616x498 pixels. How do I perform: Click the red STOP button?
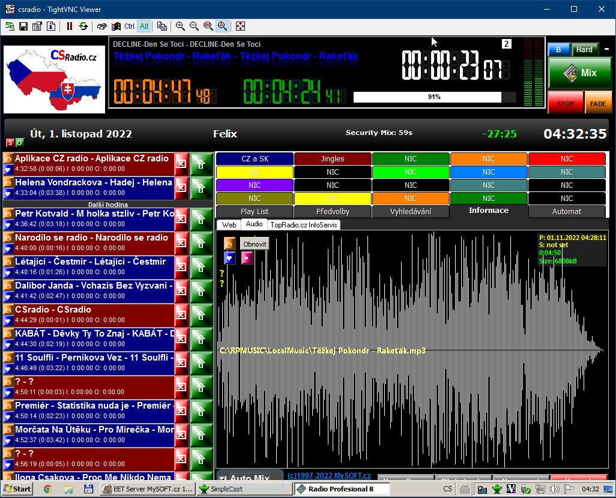pyautogui.click(x=566, y=103)
